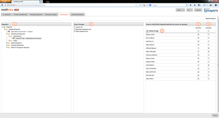
Task: Click the Google search input field
Action: coord(169,5)
